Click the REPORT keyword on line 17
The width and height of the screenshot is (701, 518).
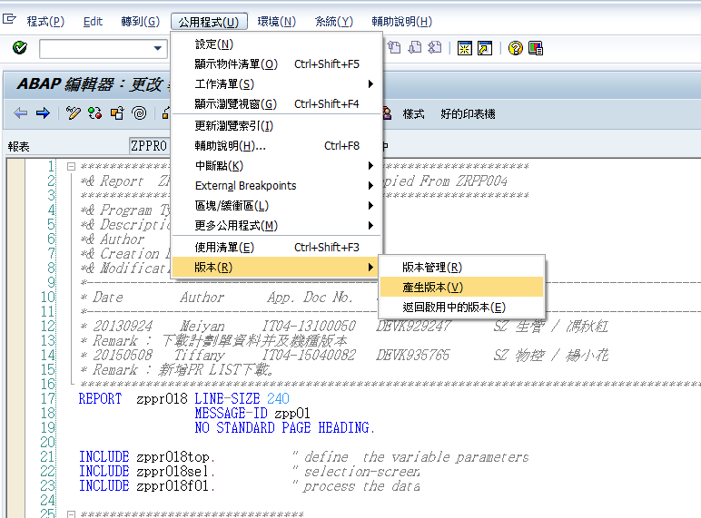click(100, 398)
